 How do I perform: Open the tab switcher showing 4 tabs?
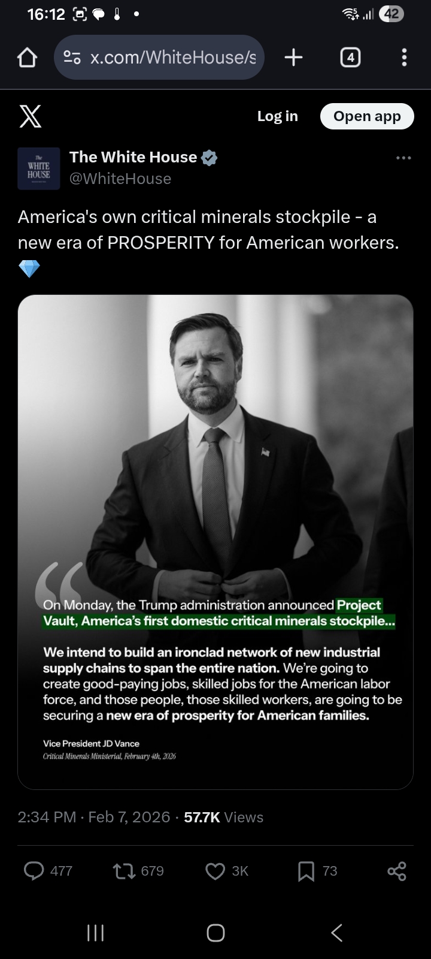pyautogui.click(x=350, y=58)
